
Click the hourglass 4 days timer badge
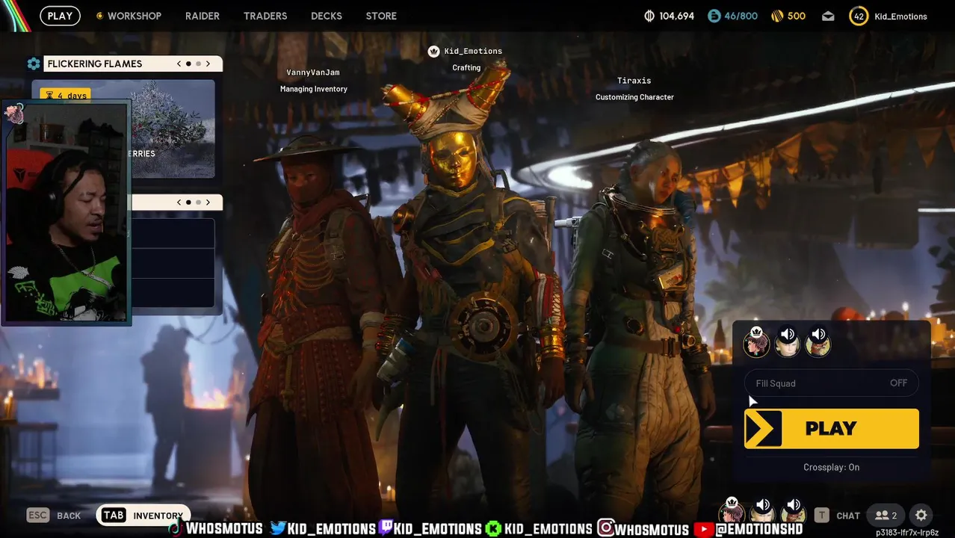pos(65,95)
